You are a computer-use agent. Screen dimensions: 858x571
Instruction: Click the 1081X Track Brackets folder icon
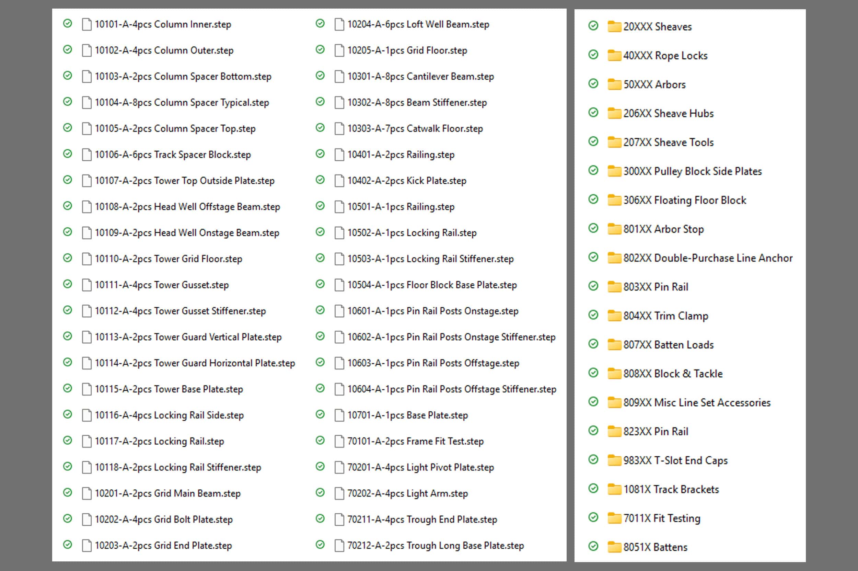[x=614, y=489]
